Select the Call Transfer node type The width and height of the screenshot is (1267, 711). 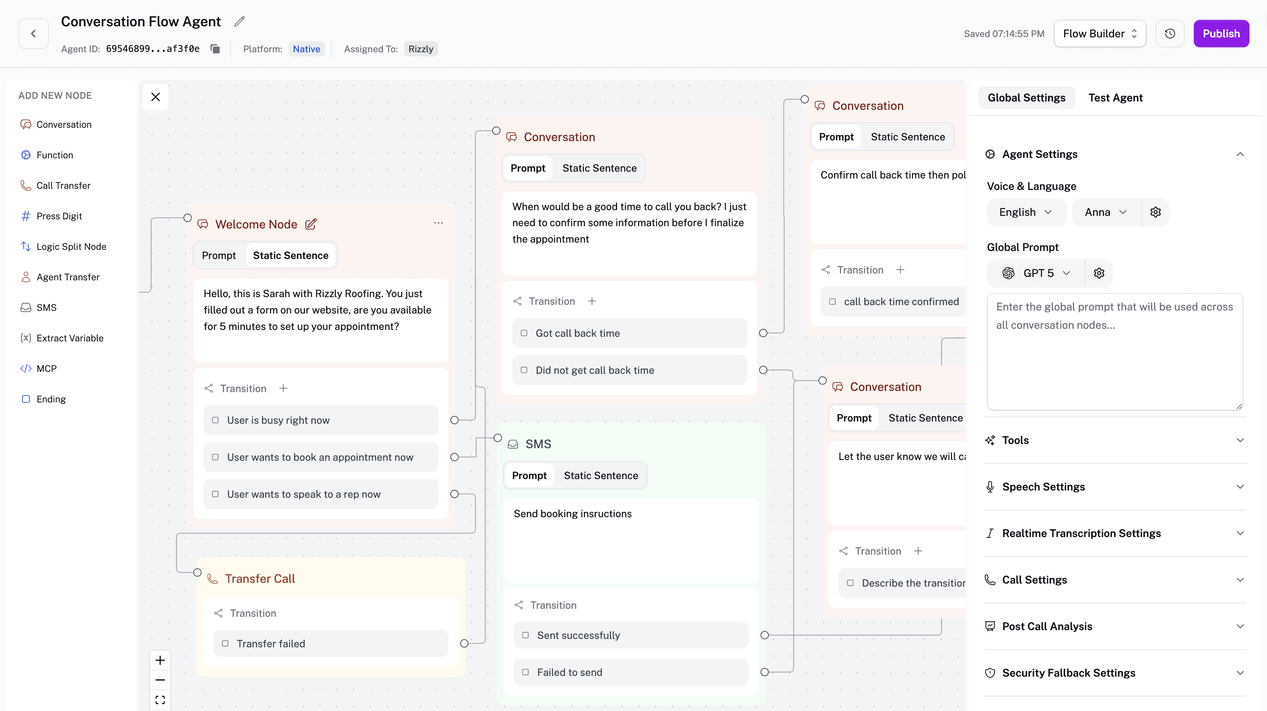[x=63, y=185]
